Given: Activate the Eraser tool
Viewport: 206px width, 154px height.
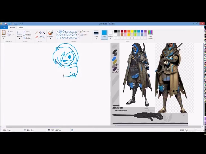Looking at the screenshot, I should pos(37,37).
